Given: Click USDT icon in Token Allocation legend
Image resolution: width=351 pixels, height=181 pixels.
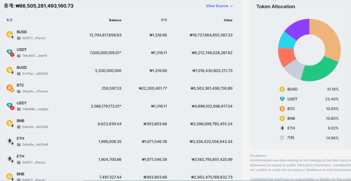Looking at the screenshot, I should (x=282, y=99).
